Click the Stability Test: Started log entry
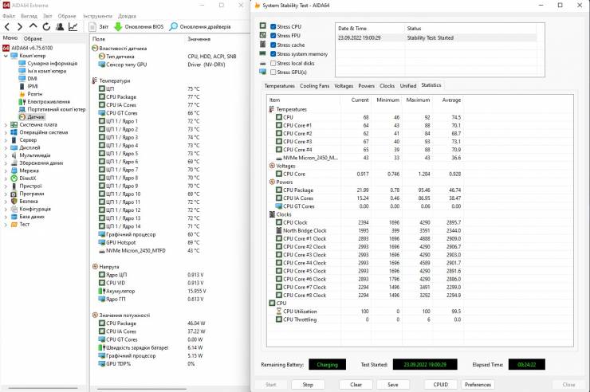 [436, 37]
